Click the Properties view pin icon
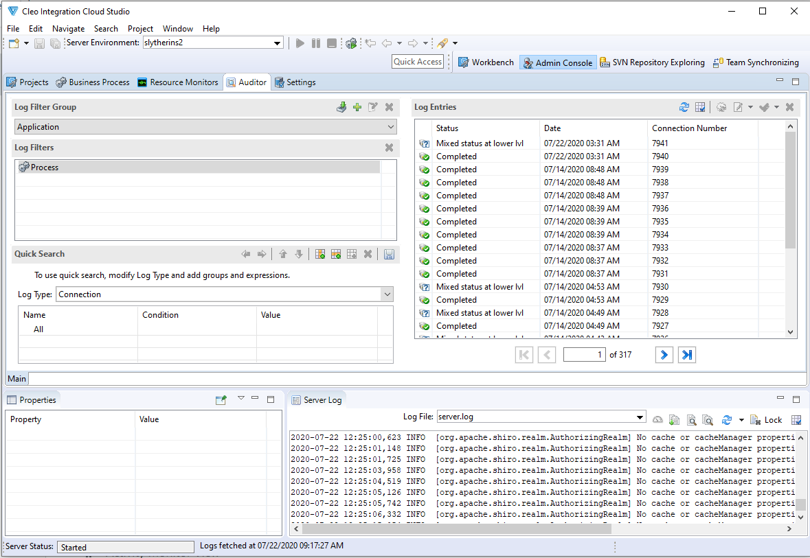 point(221,400)
